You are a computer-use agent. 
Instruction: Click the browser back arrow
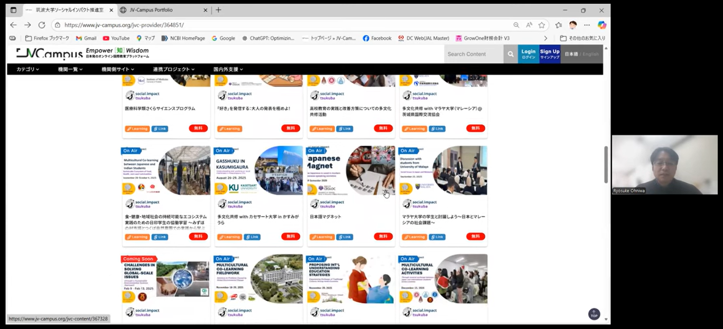pos(13,25)
